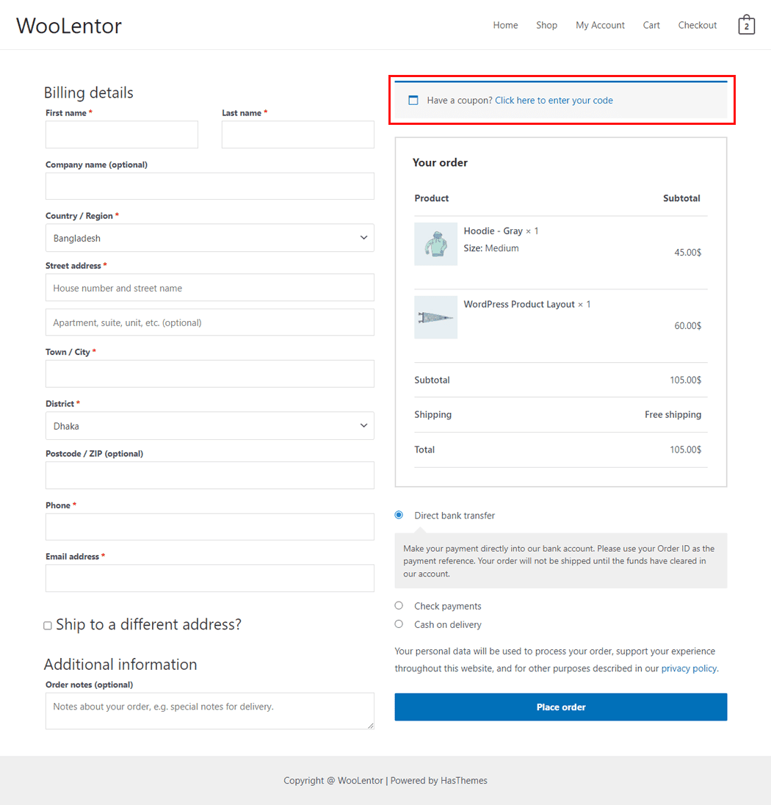Screen dimensions: 771x805
Task: Open the privacy policy link
Action: click(x=688, y=668)
